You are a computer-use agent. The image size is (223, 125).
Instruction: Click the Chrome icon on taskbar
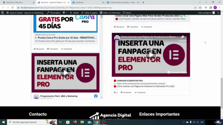[x=97, y=122]
